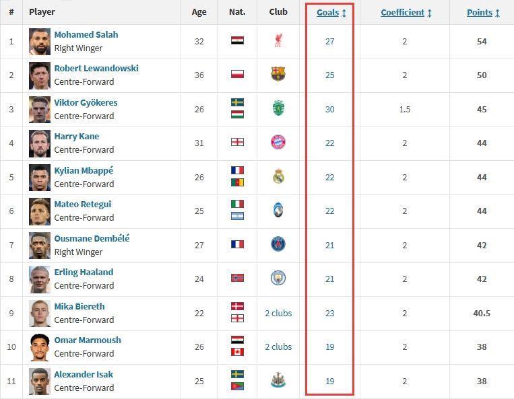Click the Atalanta club crest icon
This screenshot has height=399, width=514.
pyautogui.click(x=278, y=210)
